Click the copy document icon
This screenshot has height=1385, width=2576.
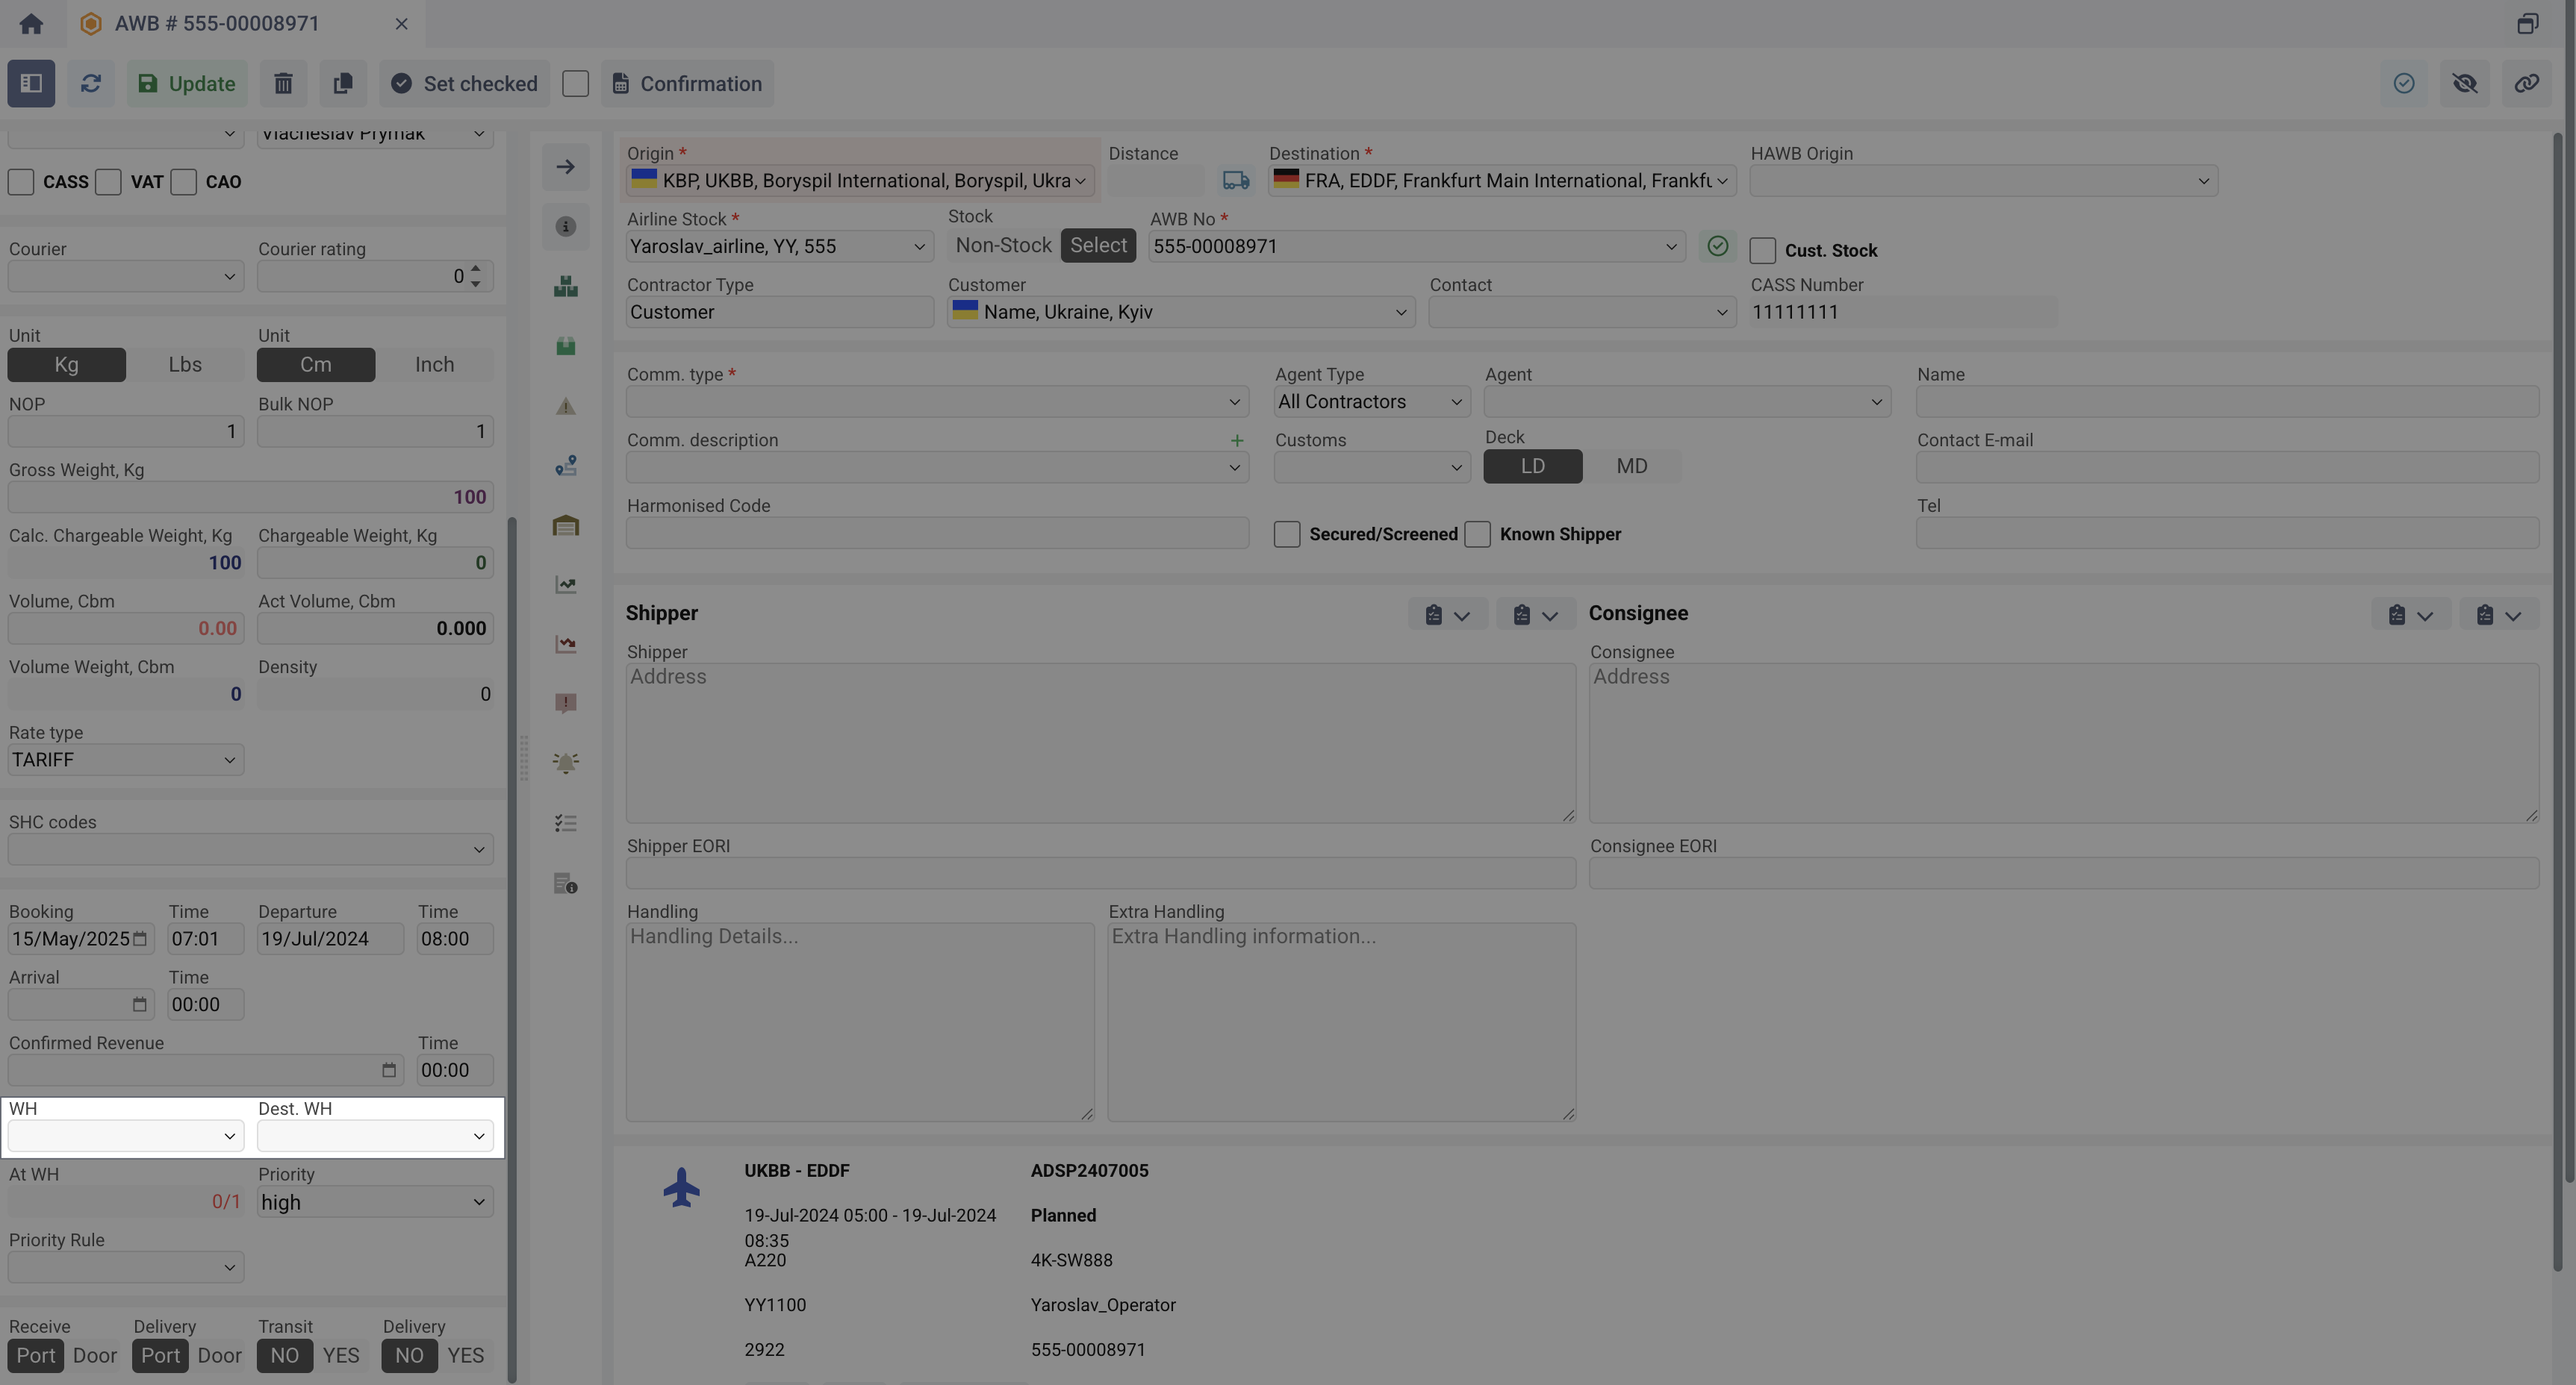[x=342, y=84]
